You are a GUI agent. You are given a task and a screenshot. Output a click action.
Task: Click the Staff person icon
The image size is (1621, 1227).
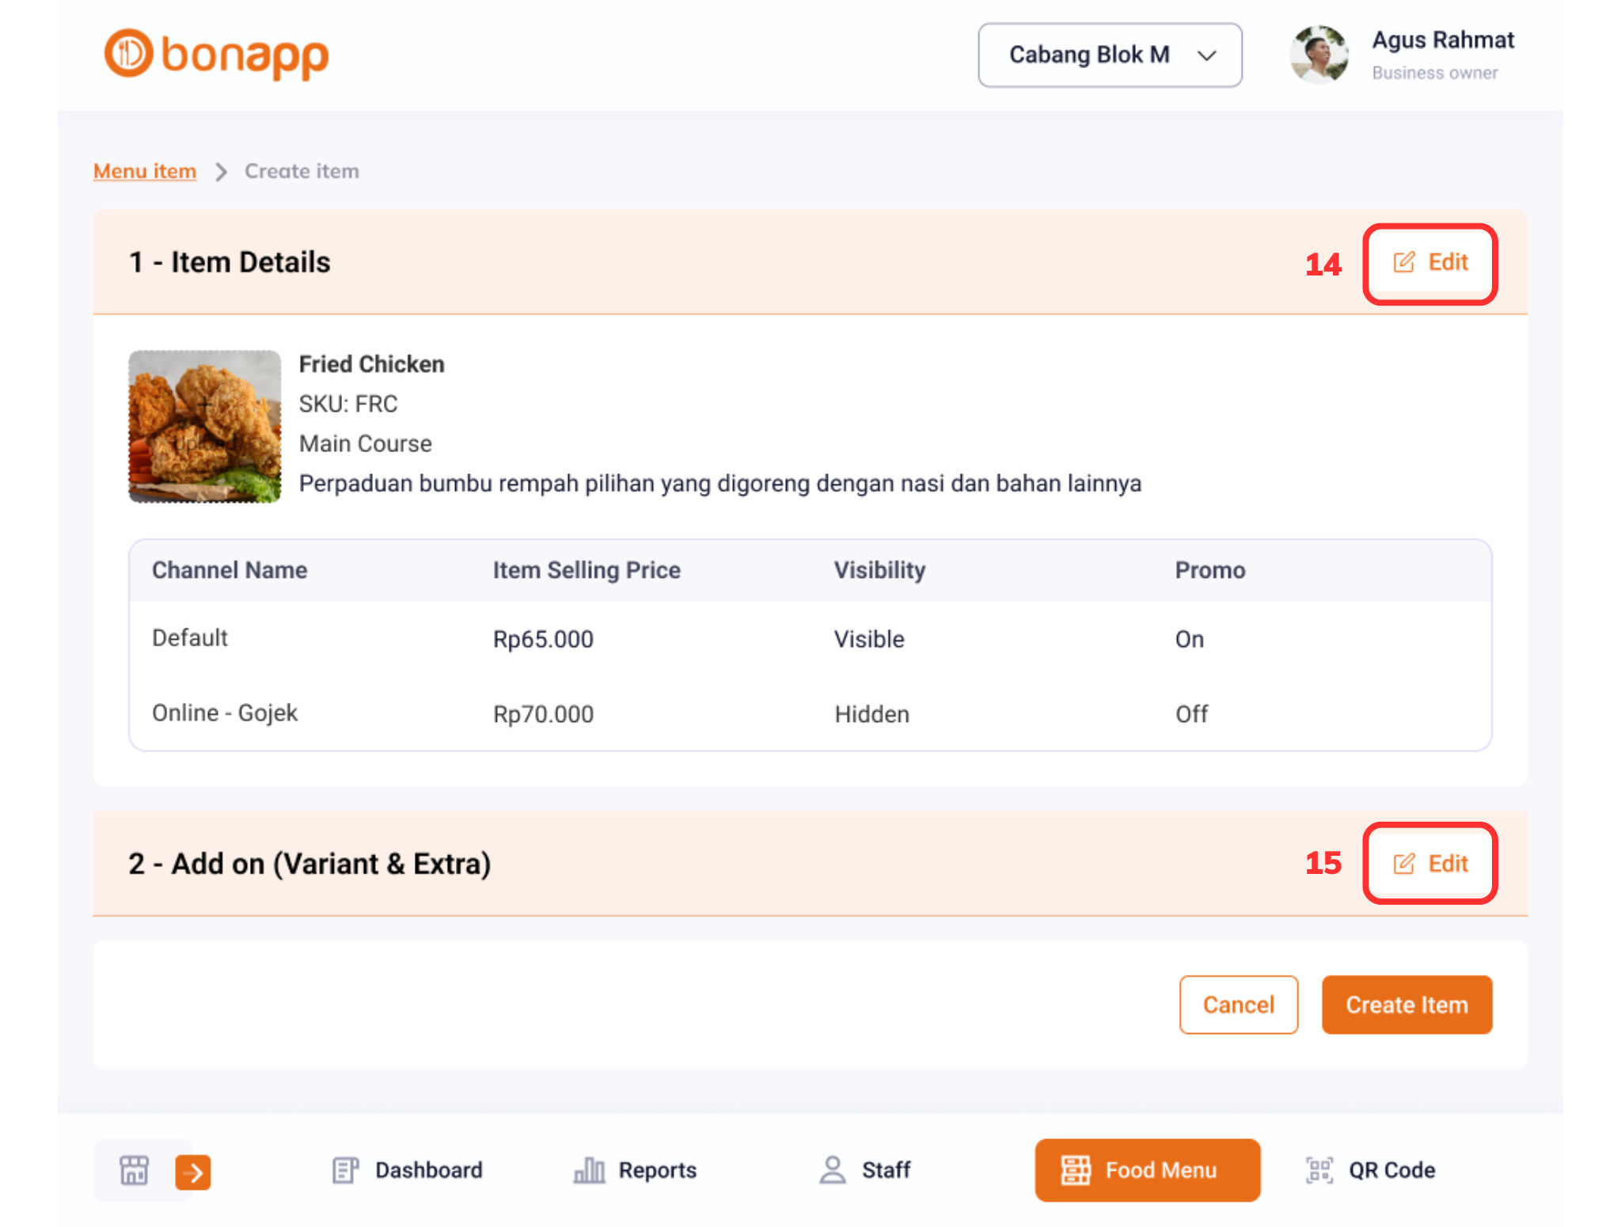point(833,1170)
